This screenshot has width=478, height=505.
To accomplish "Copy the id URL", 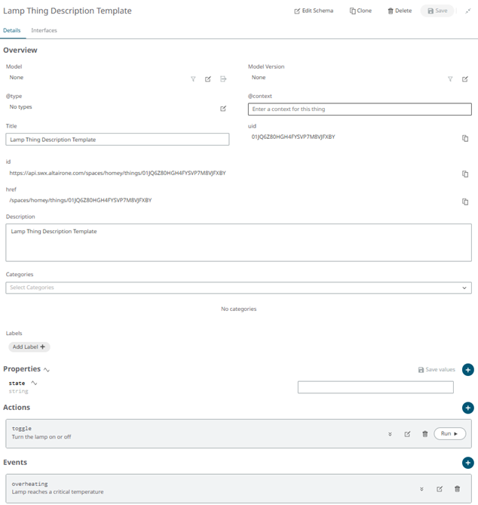I will coord(465,174).
